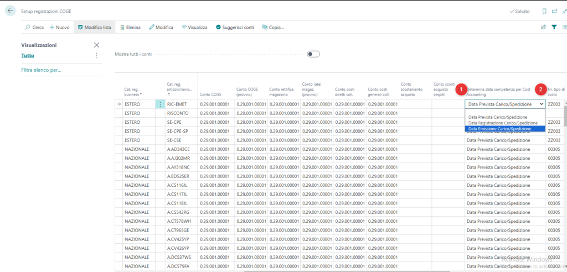Screen dimensions: 567x272
Task: Select the RISCONTO cell
Action: [x=181, y=113]
